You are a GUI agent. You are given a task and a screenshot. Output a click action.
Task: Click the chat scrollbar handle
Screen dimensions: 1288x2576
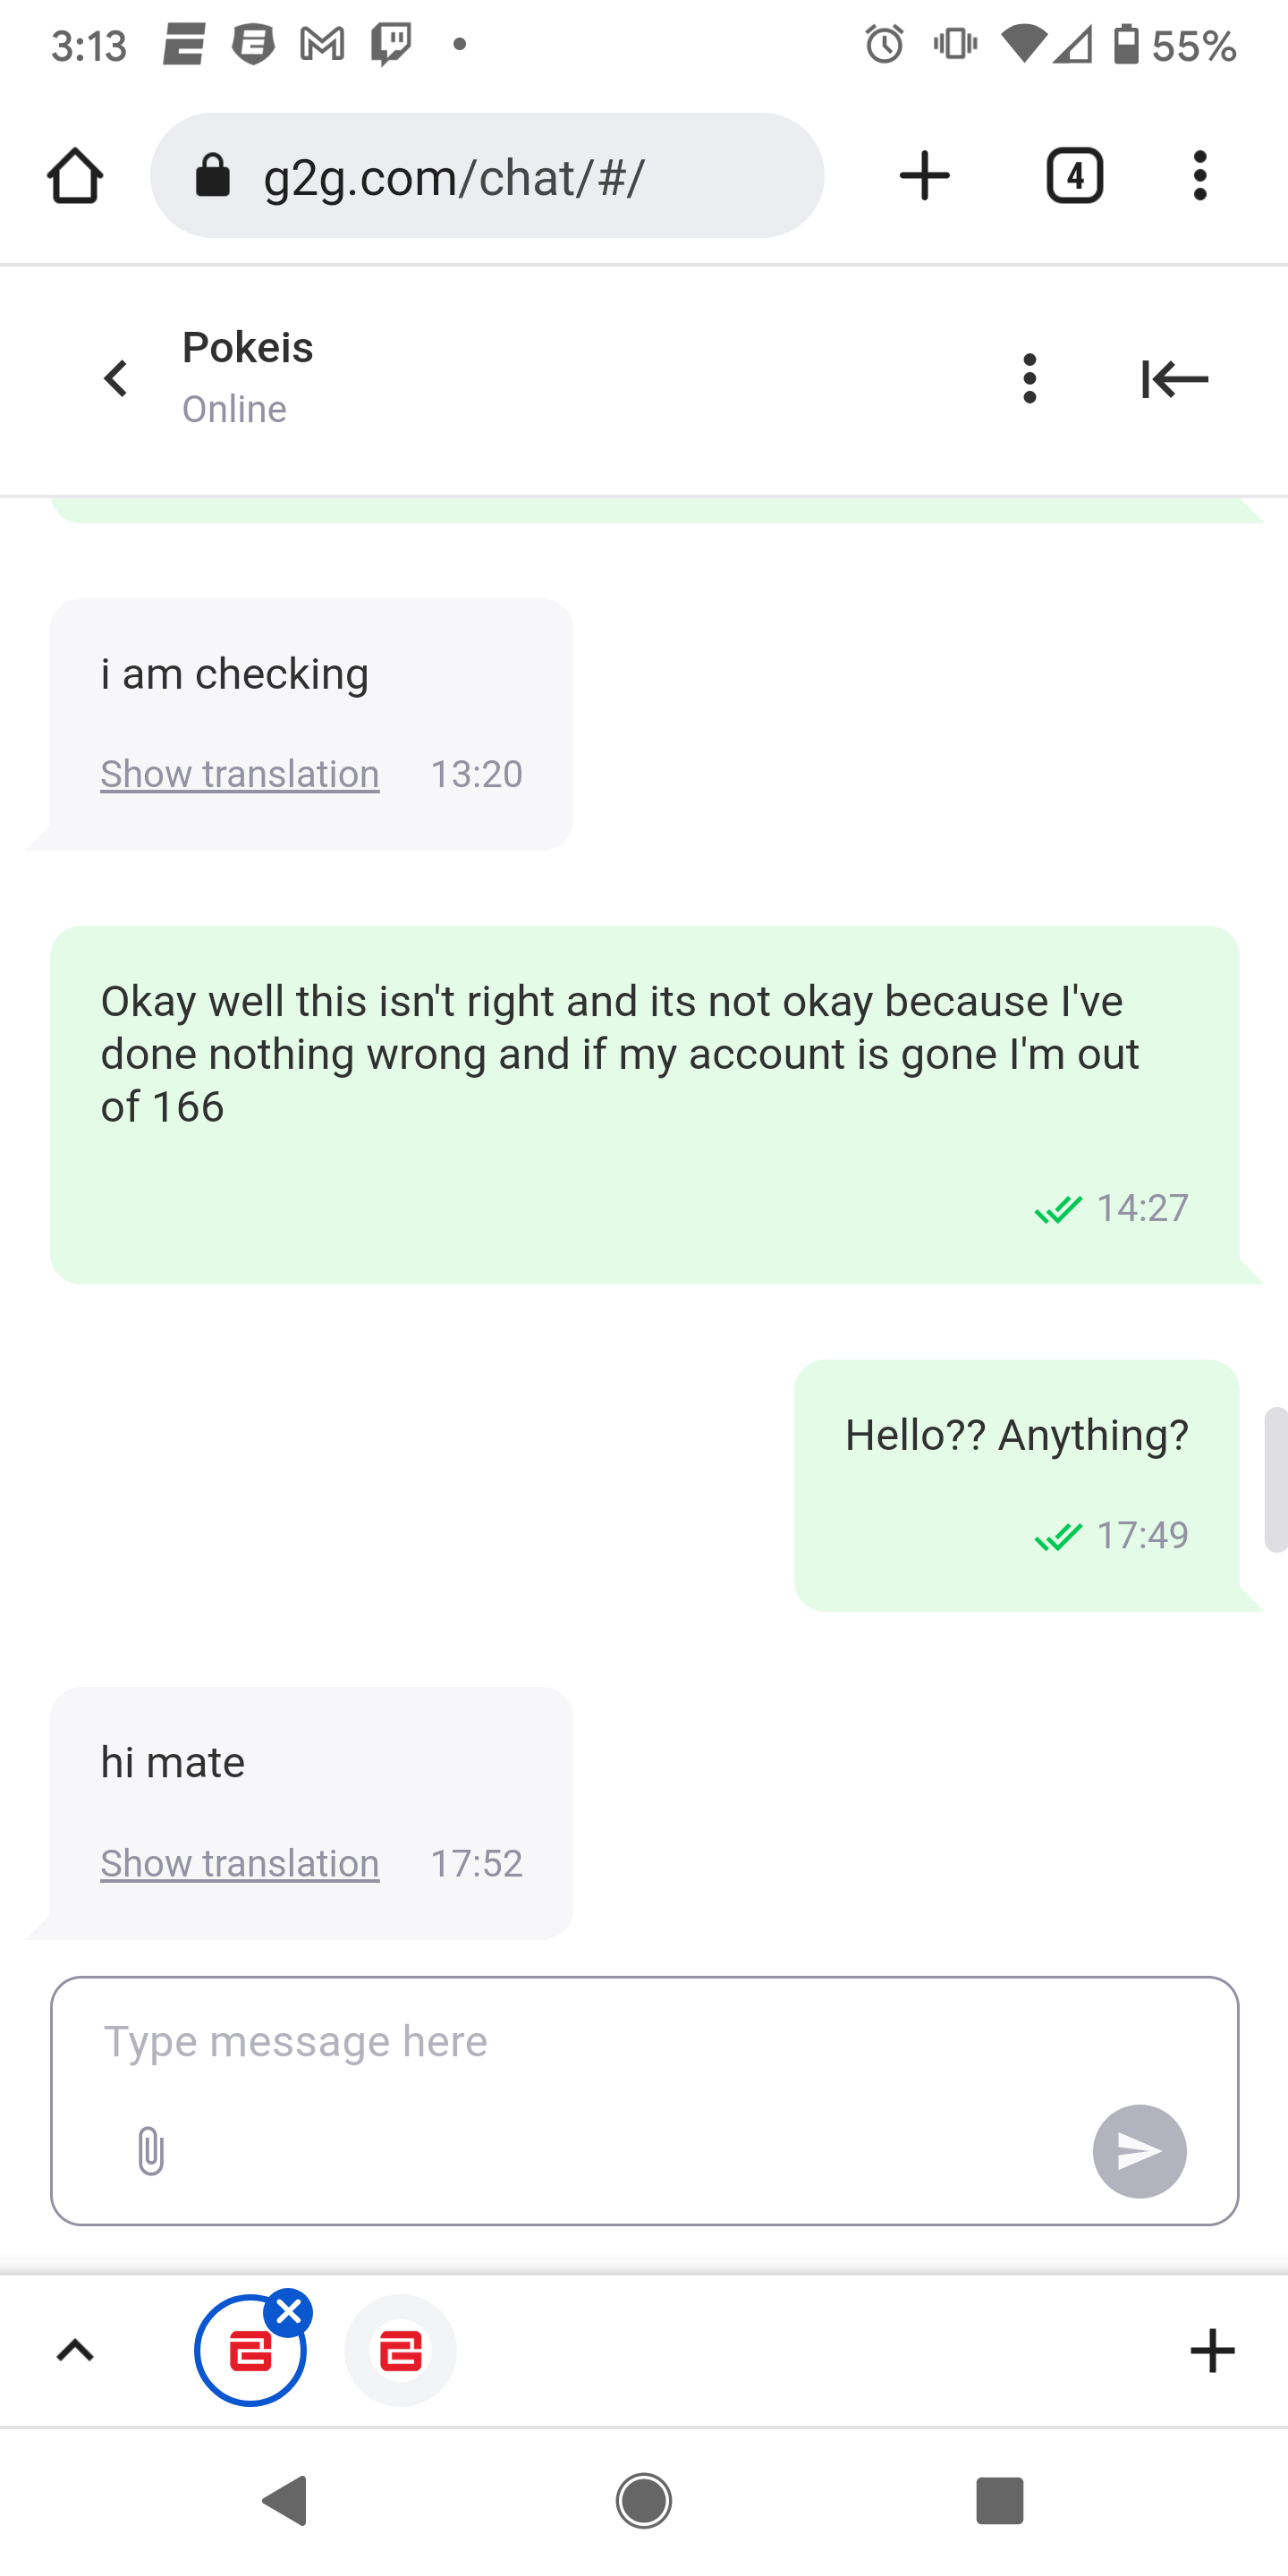pyautogui.click(x=1275, y=1479)
